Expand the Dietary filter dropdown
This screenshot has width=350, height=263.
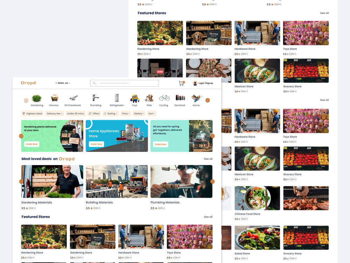pyautogui.click(x=139, y=114)
